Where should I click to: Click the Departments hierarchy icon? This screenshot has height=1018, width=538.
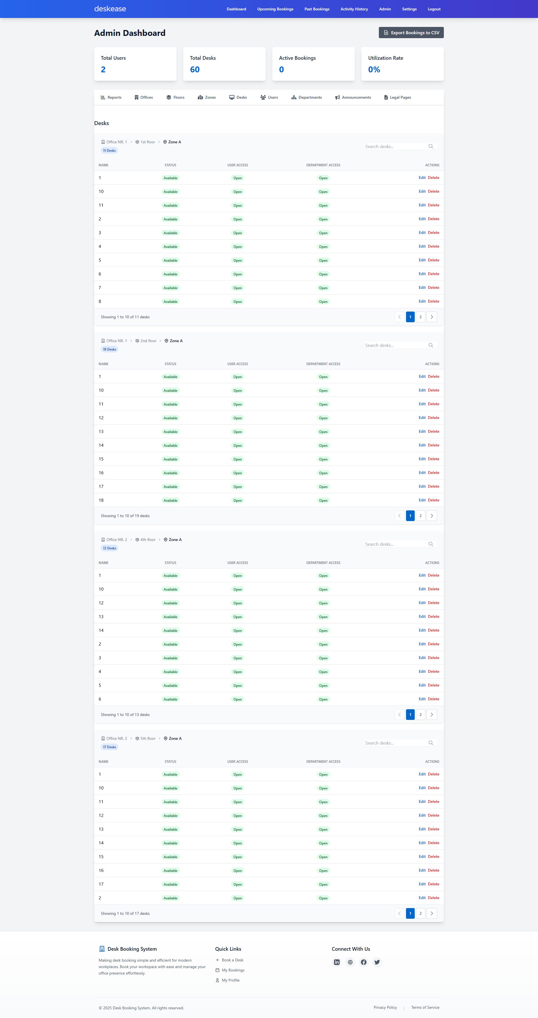point(294,98)
